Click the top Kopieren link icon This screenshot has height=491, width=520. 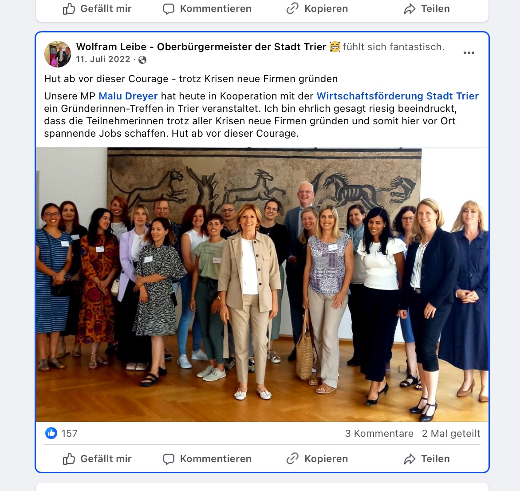(x=292, y=8)
